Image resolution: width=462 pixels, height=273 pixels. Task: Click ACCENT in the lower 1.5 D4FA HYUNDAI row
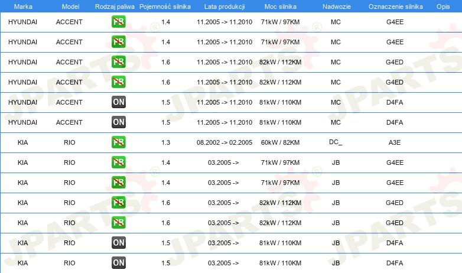pyautogui.click(x=69, y=122)
